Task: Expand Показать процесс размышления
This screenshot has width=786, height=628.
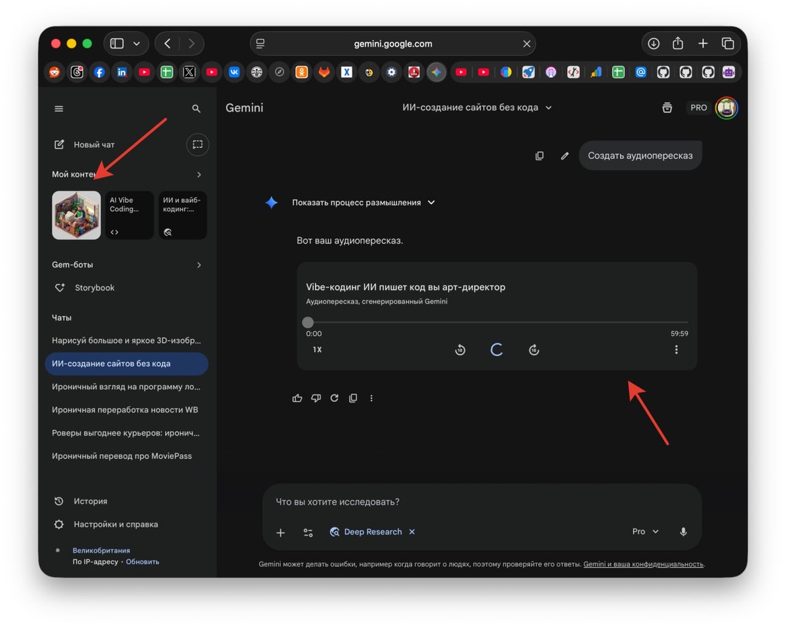Action: (364, 203)
